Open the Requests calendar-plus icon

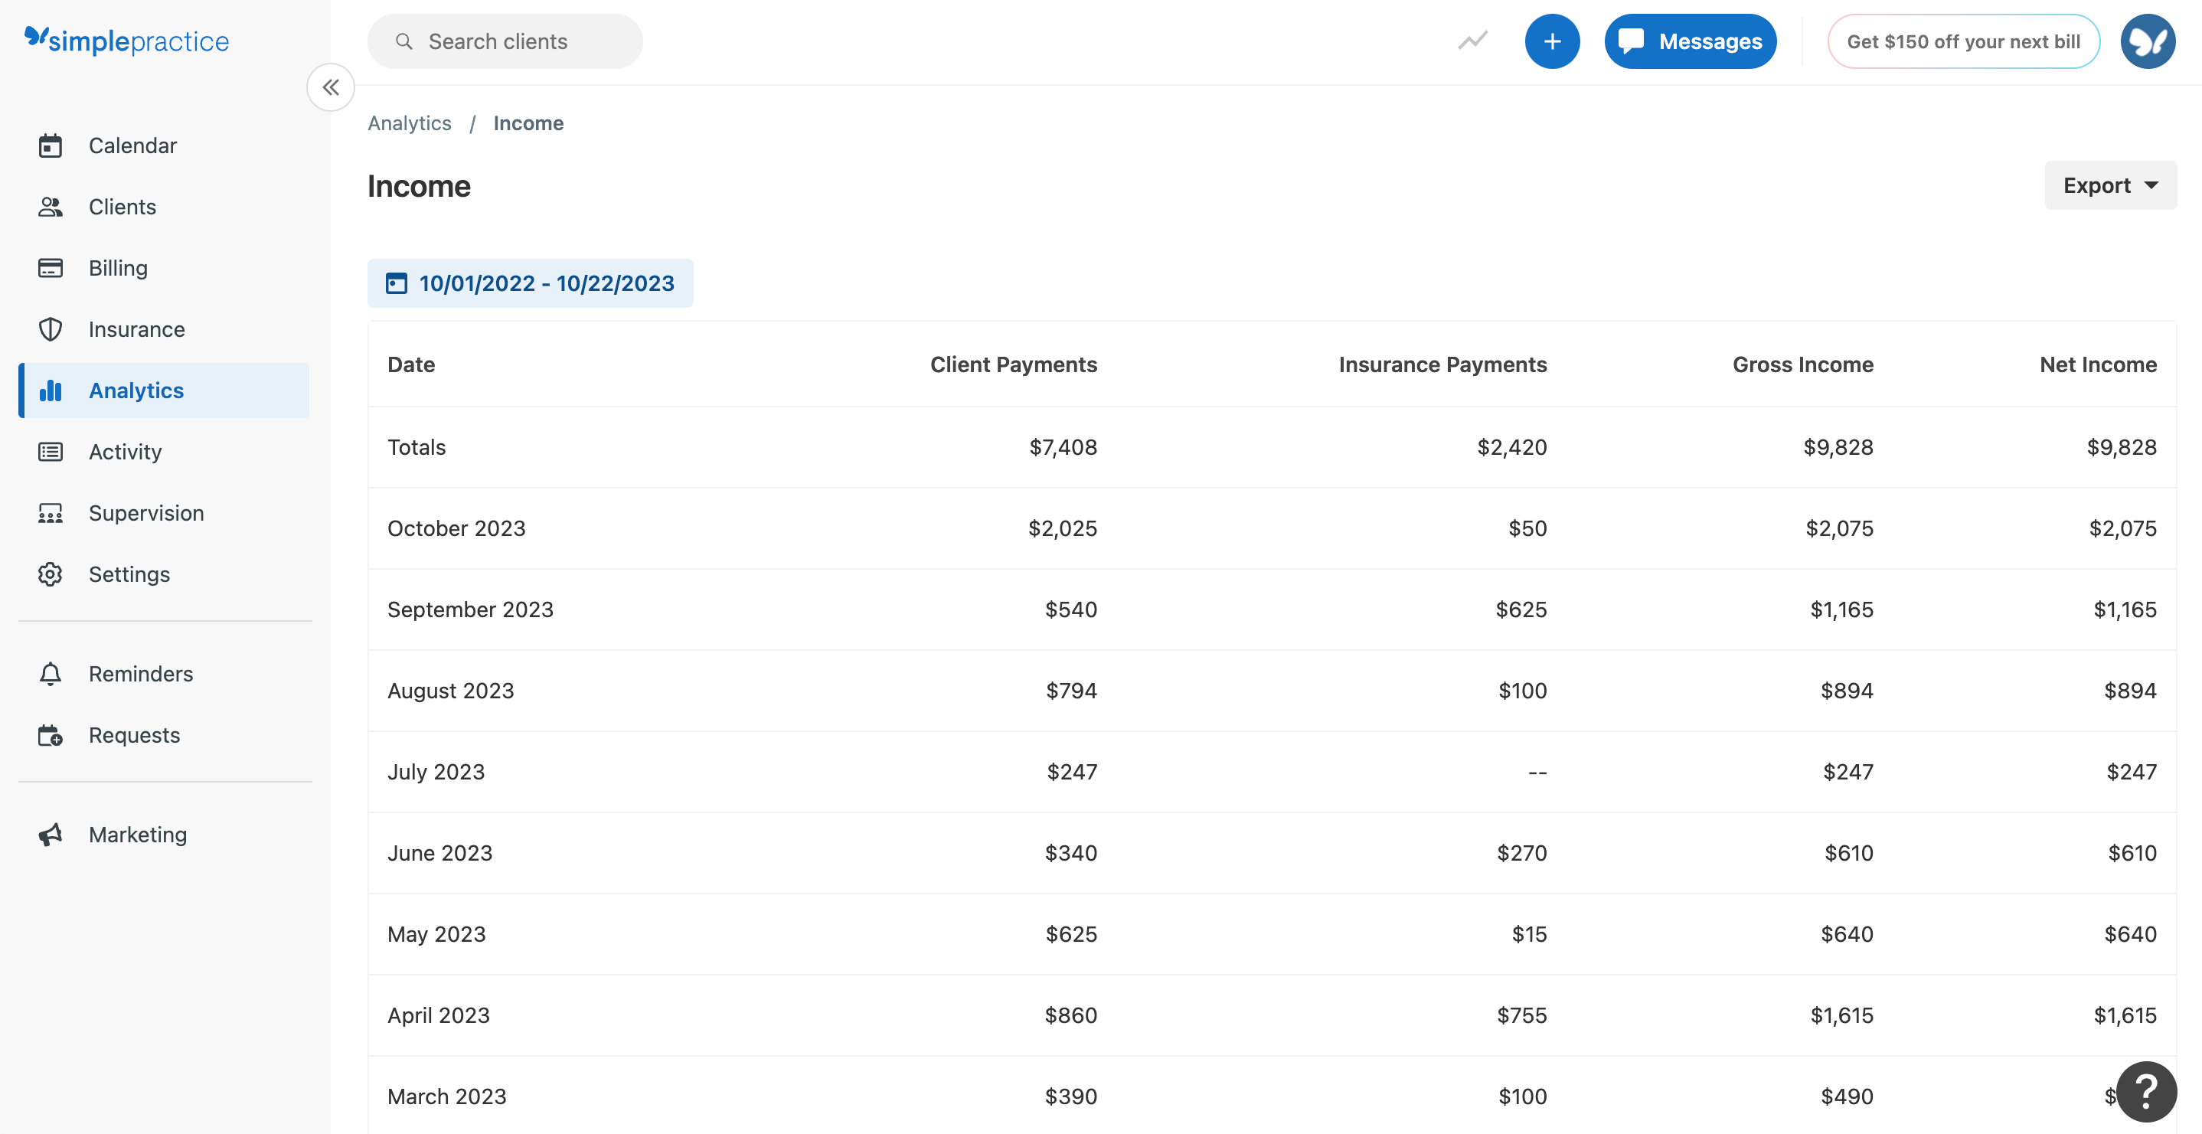[x=51, y=735]
